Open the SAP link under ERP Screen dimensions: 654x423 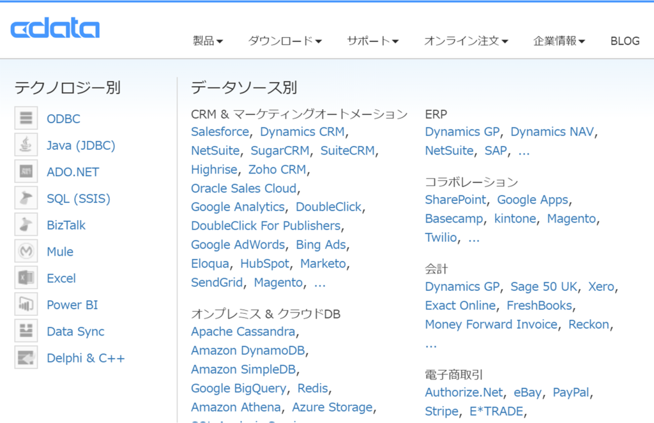496,151
